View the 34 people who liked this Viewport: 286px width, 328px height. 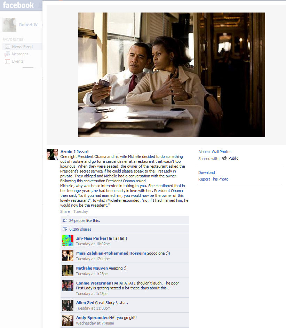tap(77, 221)
